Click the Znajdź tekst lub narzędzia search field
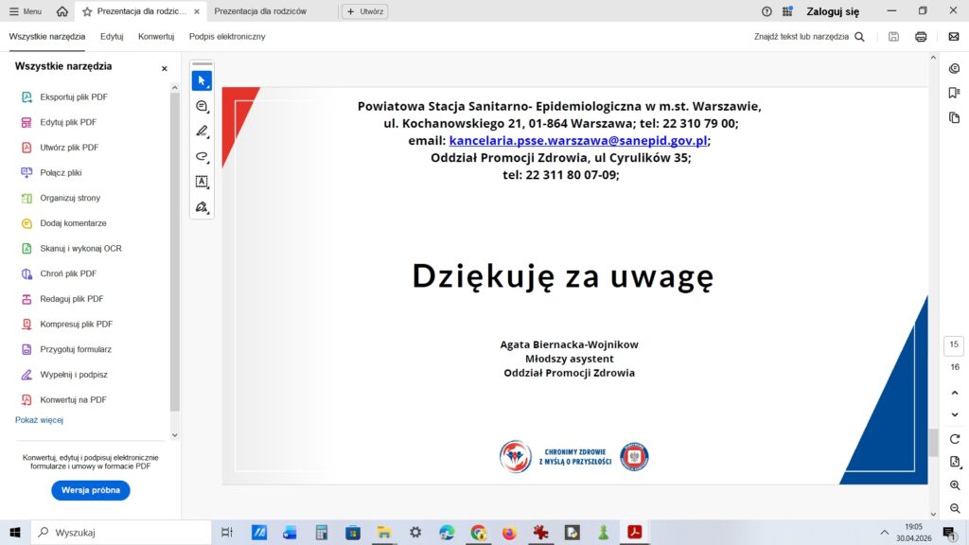Image resolution: width=969 pixels, height=545 pixels. tap(809, 37)
